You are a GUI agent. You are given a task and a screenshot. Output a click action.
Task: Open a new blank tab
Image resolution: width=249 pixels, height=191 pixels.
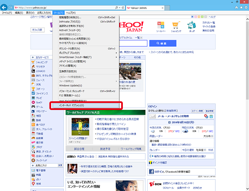click(167, 8)
